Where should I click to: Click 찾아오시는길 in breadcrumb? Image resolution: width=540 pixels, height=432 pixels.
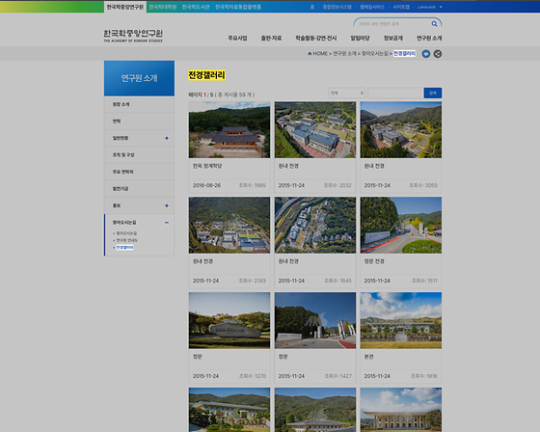click(x=375, y=53)
